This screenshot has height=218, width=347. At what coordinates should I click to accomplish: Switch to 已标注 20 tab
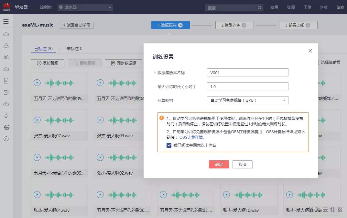click(x=43, y=49)
